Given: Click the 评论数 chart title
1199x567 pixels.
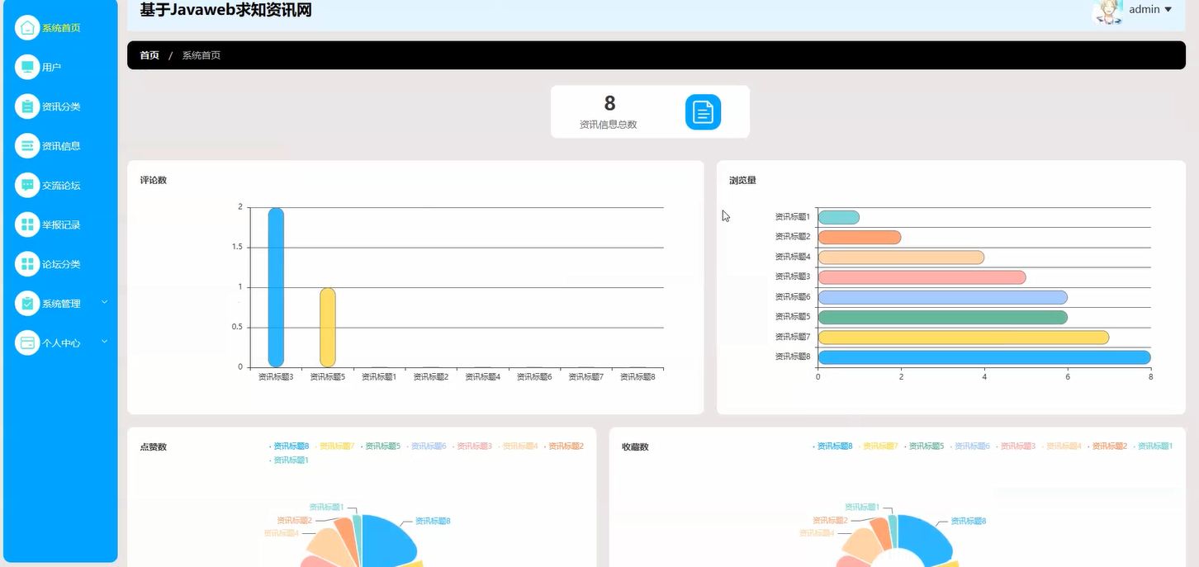Looking at the screenshot, I should pyautogui.click(x=154, y=180).
